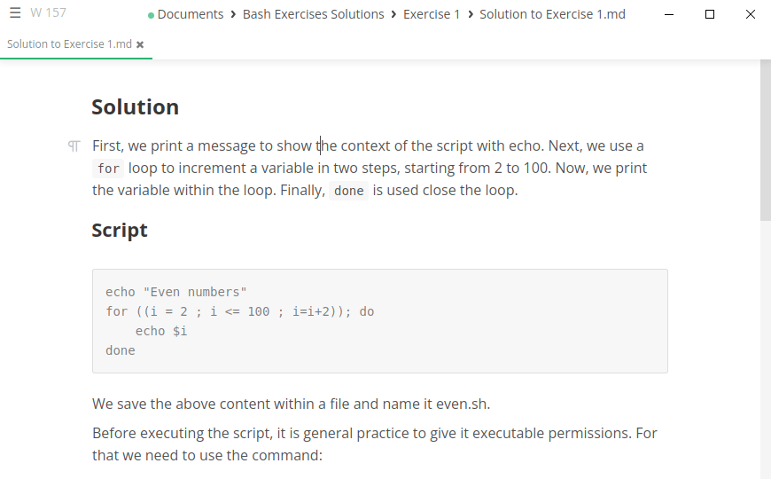The width and height of the screenshot is (771, 479).
Task: Click Exercise 1 folder in the breadcrumb
Action: (432, 14)
